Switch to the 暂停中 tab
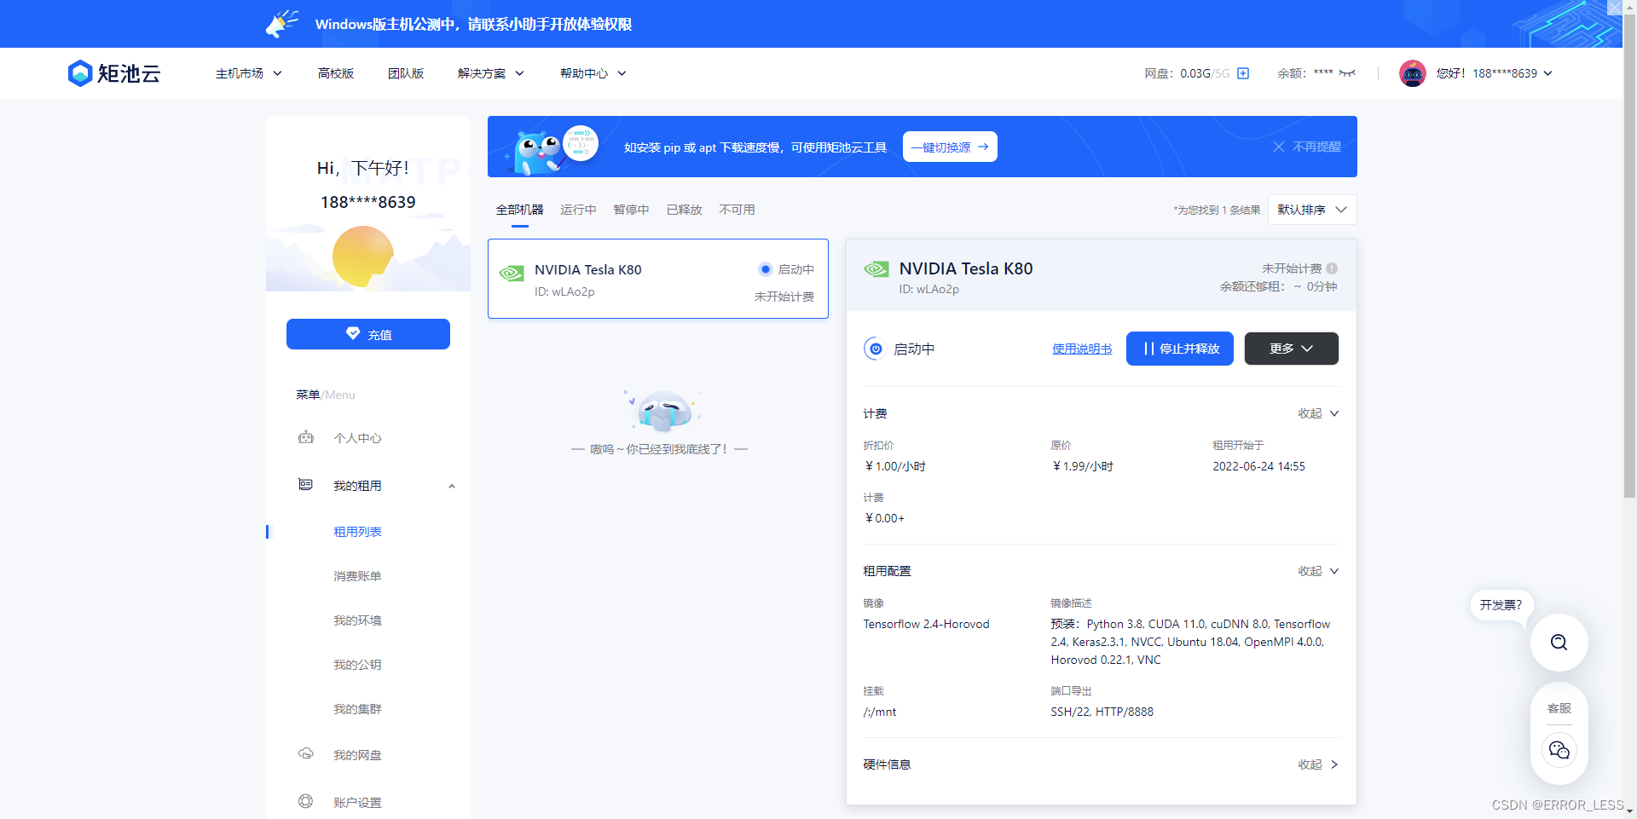Image resolution: width=1637 pixels, height=819 pixels. [631, 210]
